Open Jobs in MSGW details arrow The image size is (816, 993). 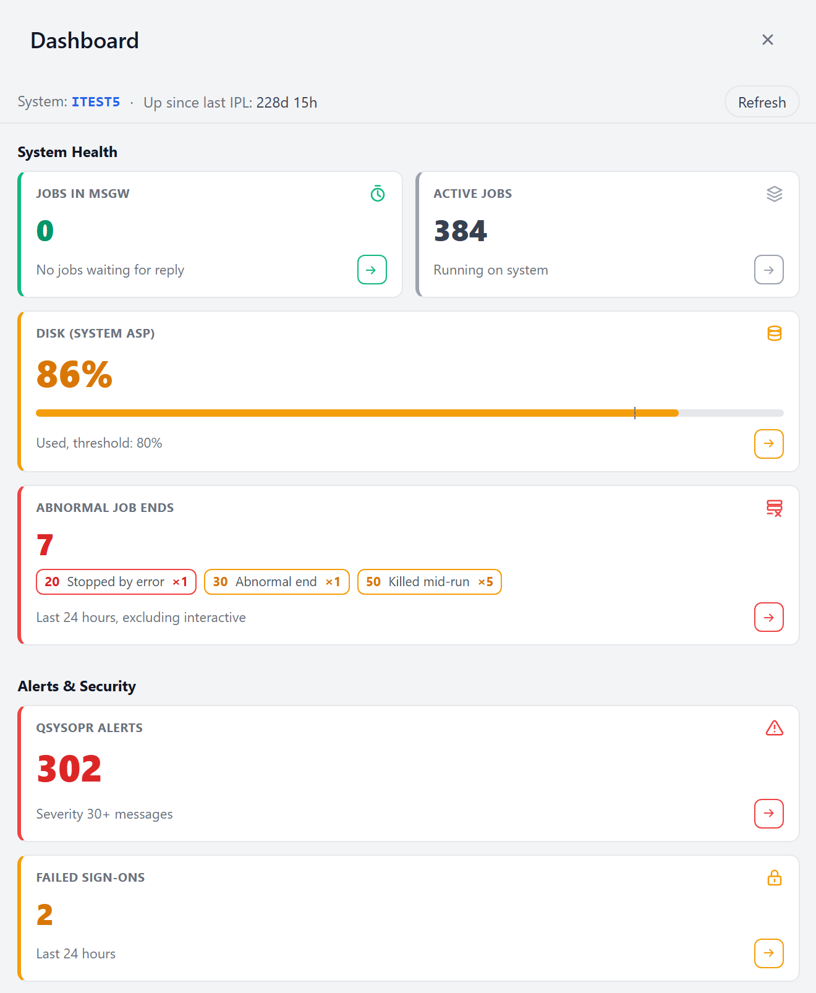(x=372, y=270)
